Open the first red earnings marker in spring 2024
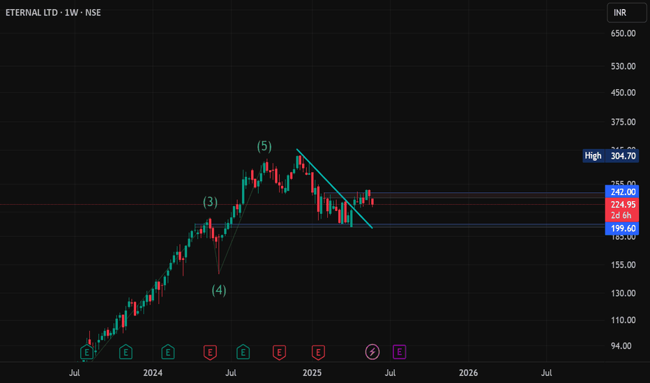This screenshot has height=383, width=650. coord(210,352)
